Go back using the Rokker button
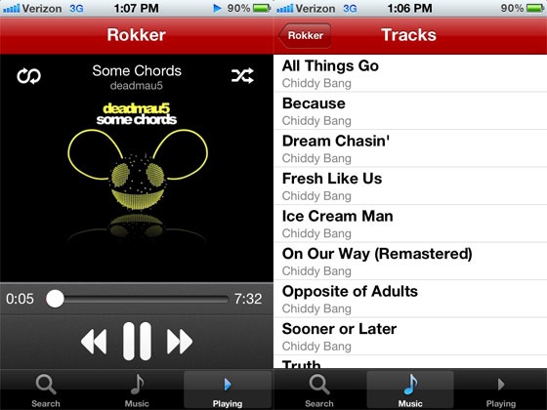This screenshot has width=547, height=410. click(305, 35)
